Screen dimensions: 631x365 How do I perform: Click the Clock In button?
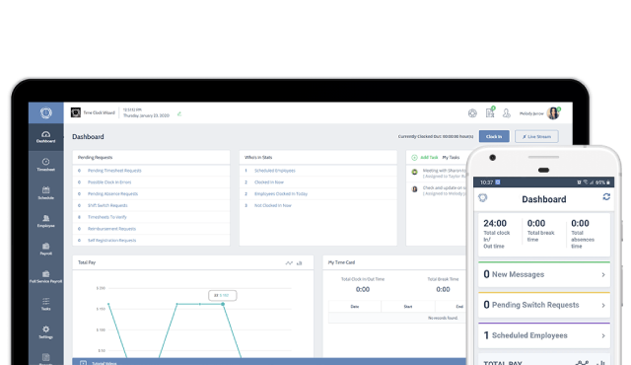click(494, 136)
